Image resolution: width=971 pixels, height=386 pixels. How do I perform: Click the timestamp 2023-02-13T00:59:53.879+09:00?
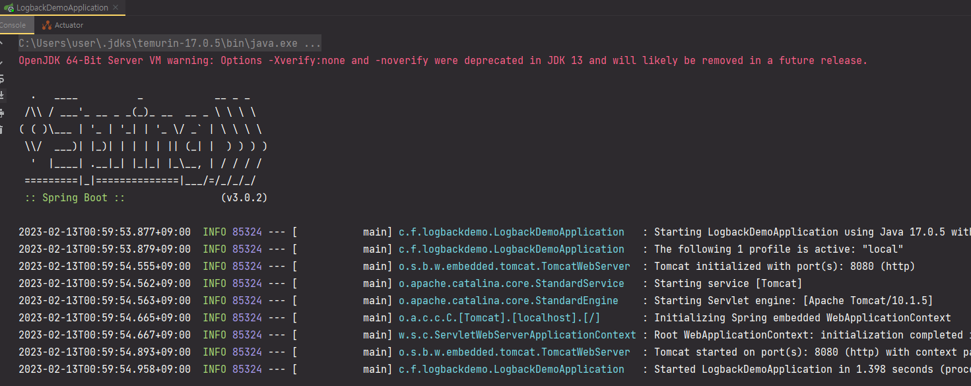tap(104, 249)
